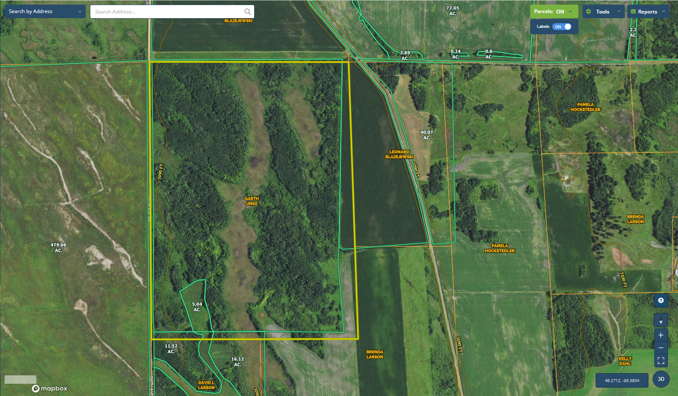Zoom in with the plus button
The image size is (678, 396).
coord(661,335)
